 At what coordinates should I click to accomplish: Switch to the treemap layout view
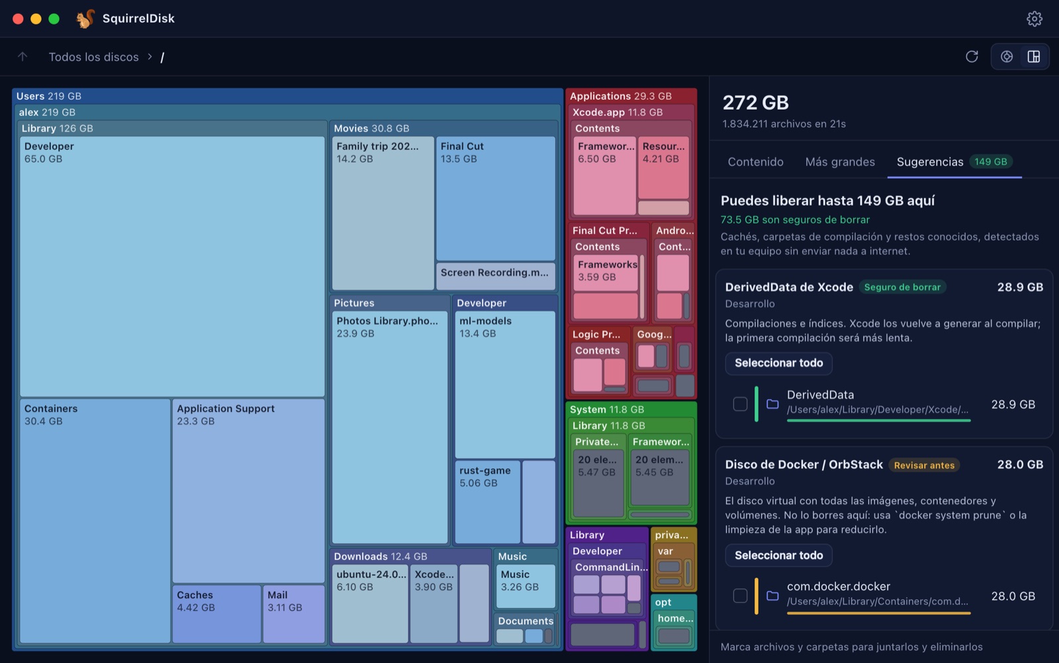point(1034,57)
